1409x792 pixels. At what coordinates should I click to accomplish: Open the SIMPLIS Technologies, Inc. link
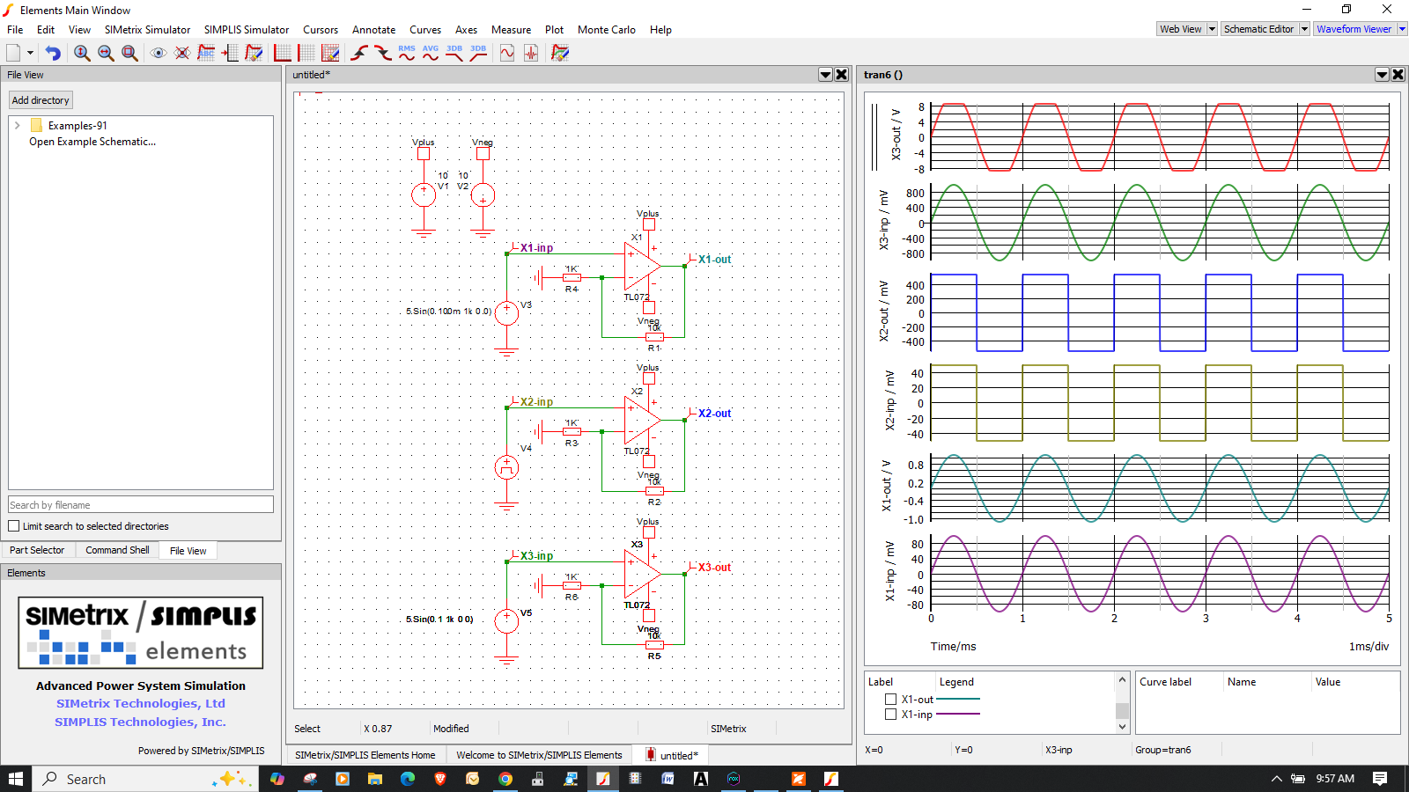click(x=141, y=722)
